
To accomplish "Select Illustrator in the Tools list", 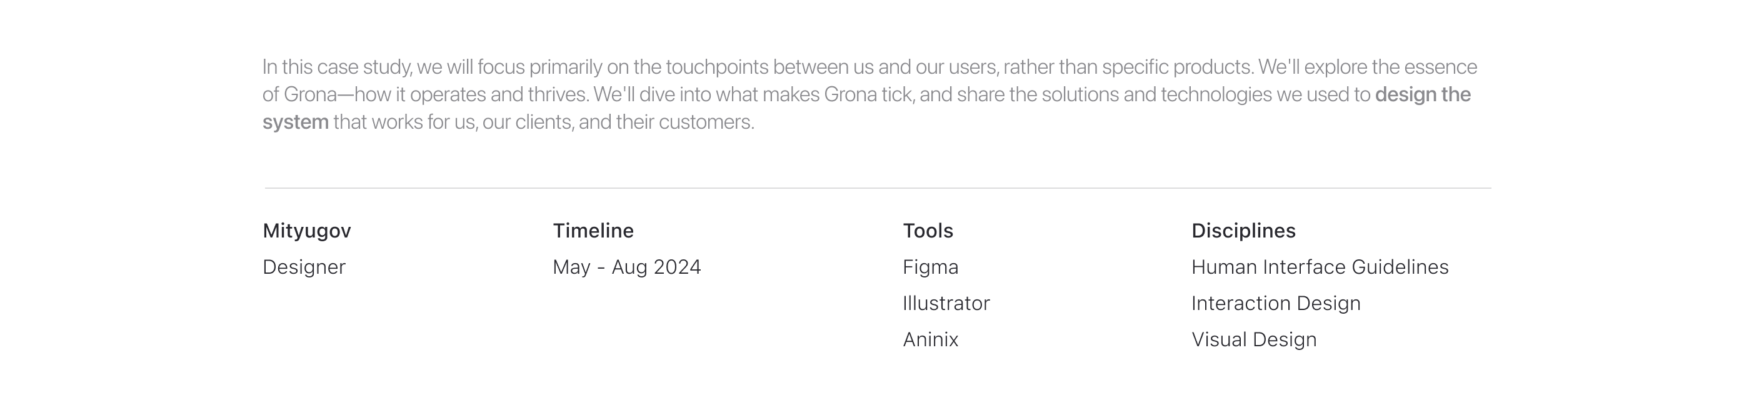I will click(x=946, y=303).
